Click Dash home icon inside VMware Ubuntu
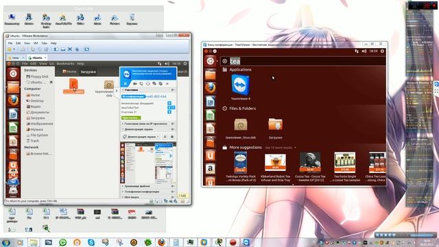This screenshot has width=439, height=247. pos(13,74)
